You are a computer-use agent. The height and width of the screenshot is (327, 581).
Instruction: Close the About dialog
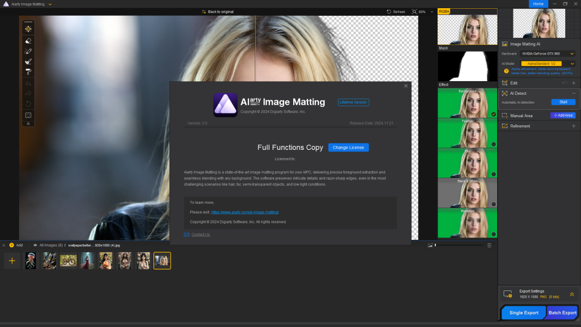pos(406,86)
